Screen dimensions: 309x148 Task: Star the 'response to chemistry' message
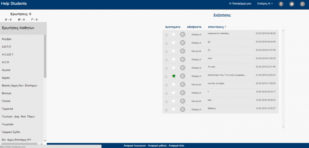(x=174, y=34)
